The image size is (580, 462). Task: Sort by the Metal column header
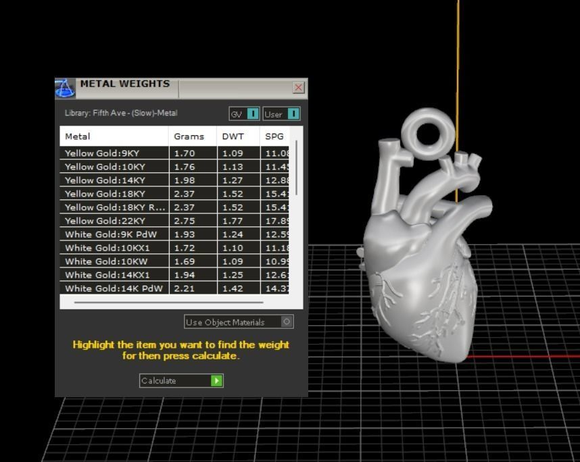114,136
